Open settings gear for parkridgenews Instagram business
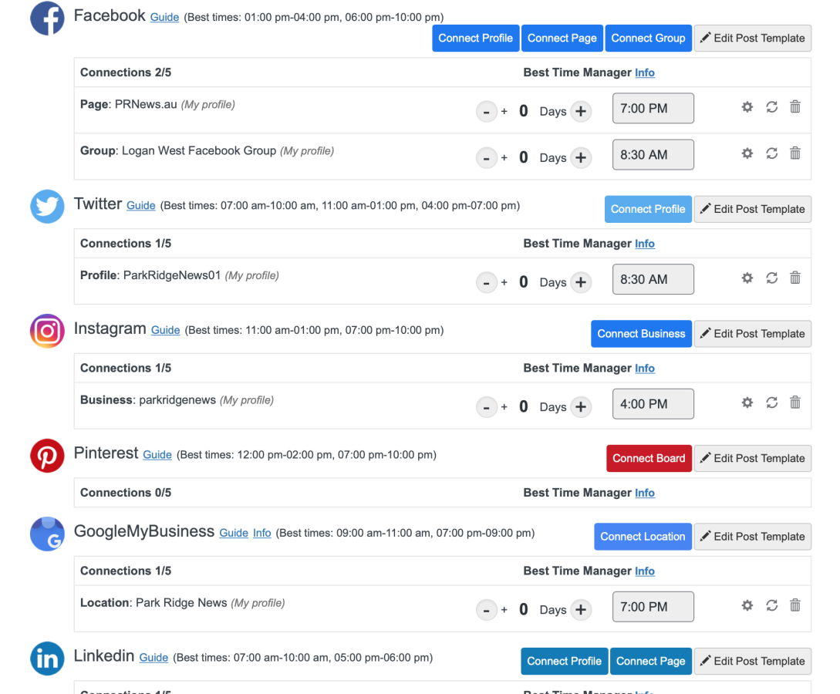The image size is (840, 694). click(x=747, y=403)
